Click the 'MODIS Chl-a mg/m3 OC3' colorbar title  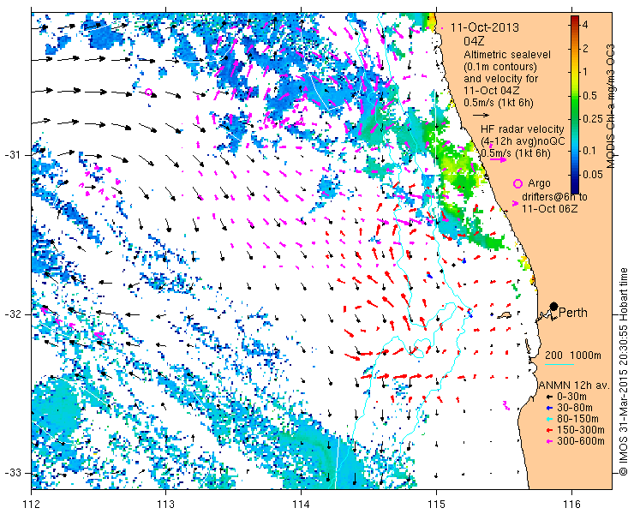point(611,106)
